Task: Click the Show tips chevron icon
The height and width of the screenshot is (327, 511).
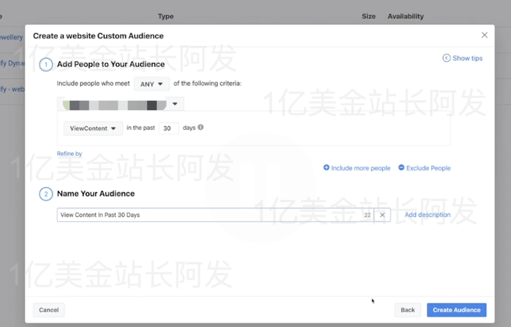Action: (x=446, y=58)
